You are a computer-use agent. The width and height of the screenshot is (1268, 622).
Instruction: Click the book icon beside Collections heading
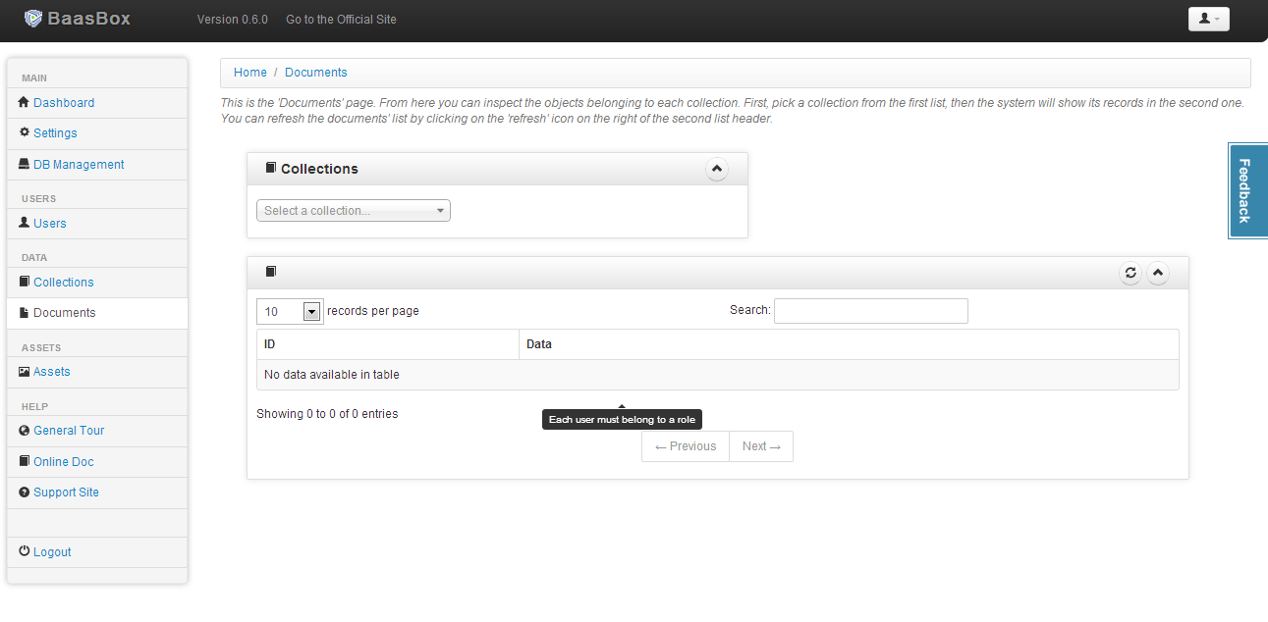271,168
